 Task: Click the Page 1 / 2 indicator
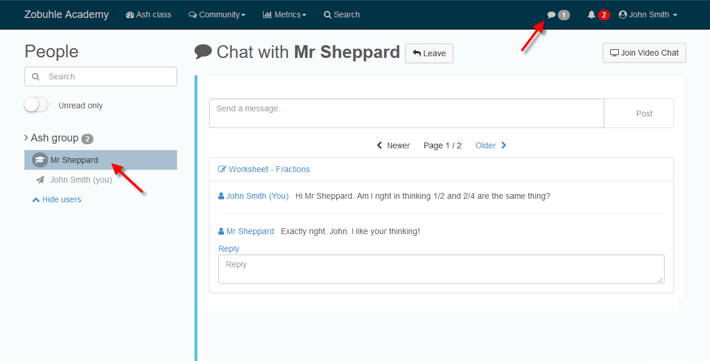[x=442, y=145]
